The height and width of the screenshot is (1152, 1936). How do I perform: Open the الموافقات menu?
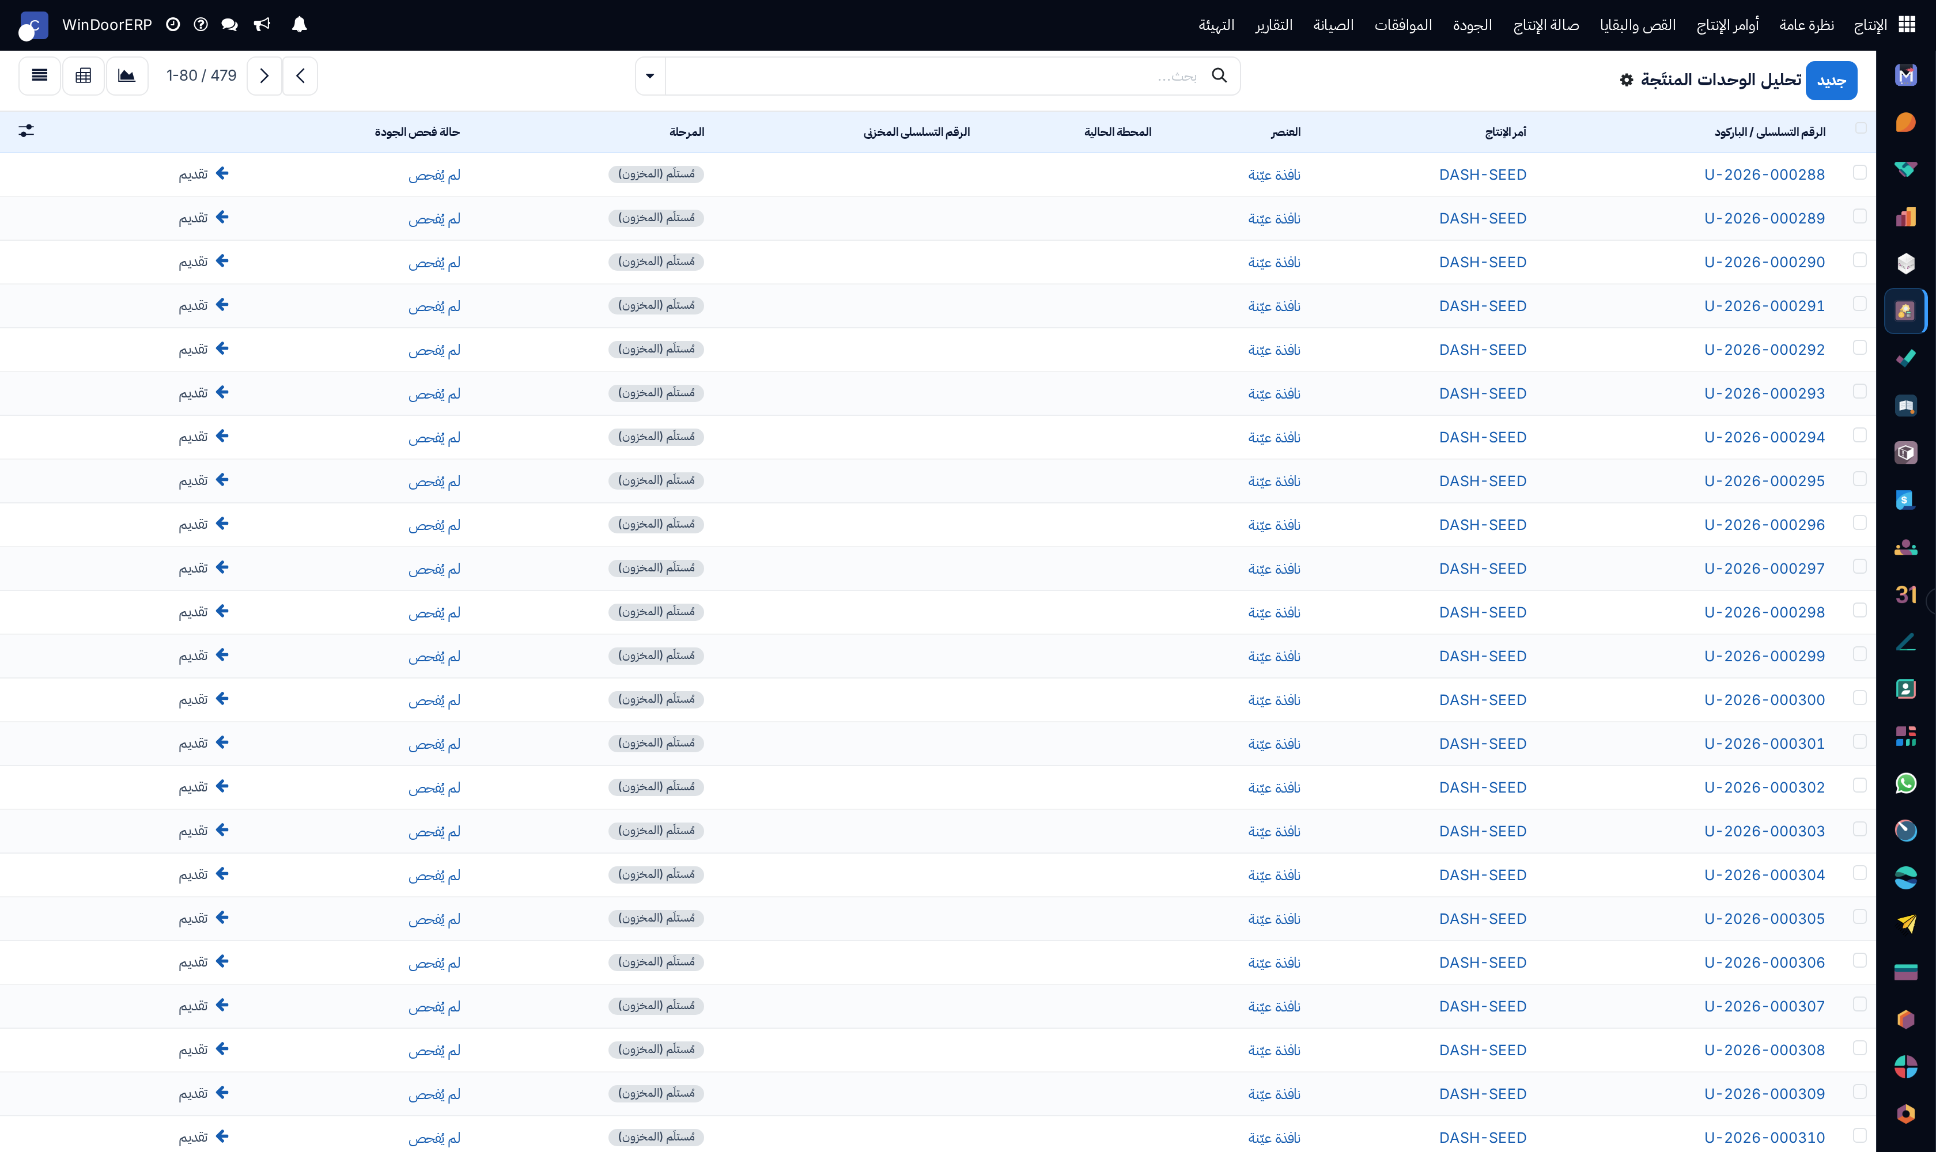(1403, 25)
